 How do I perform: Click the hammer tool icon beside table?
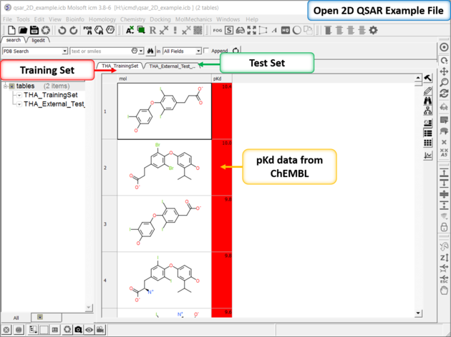[x=428, y=78]
